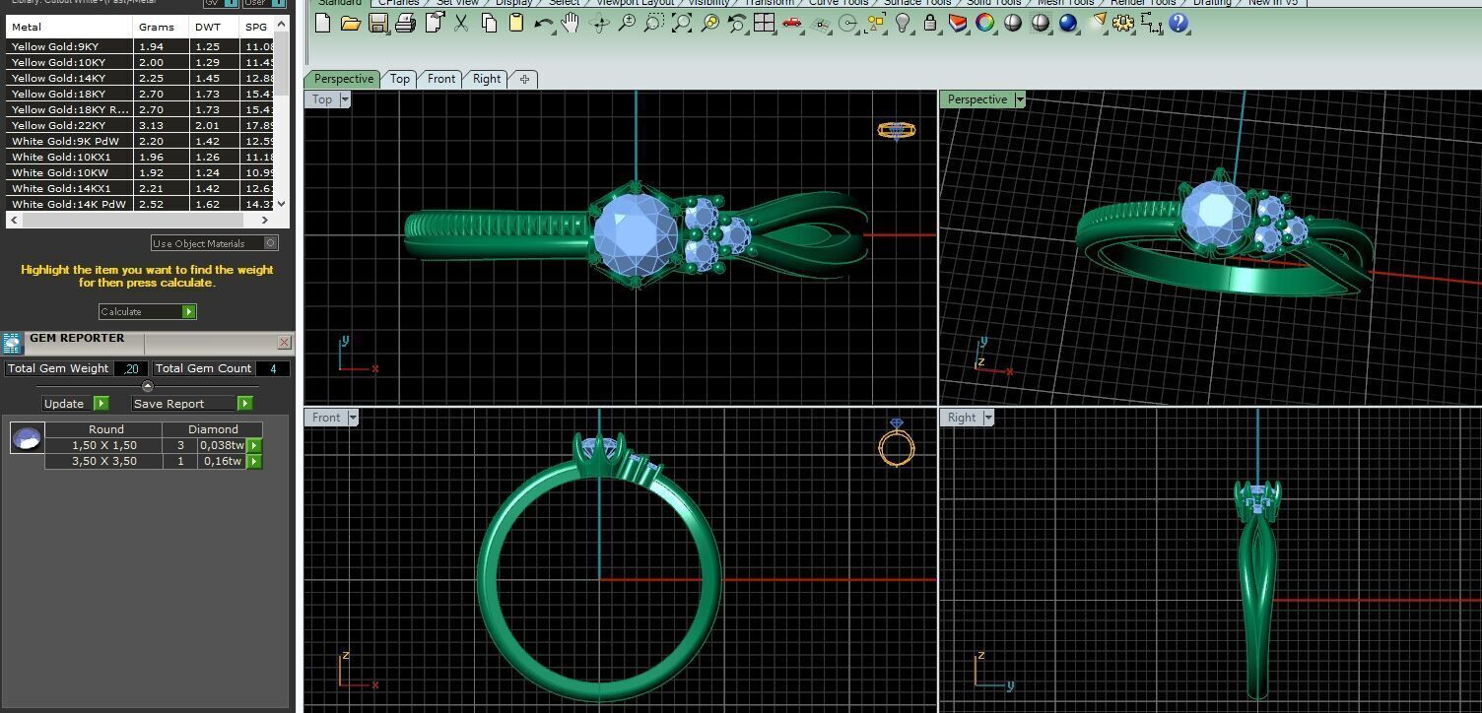Click the New file icon
The width and height of the screenshot is (1482, 713).
click(323, 23)
